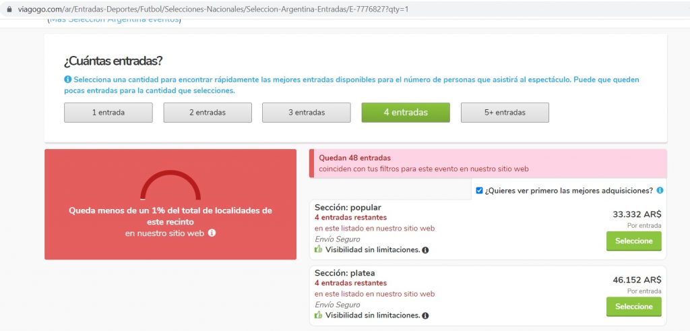Open visibility info icon in popular listing
Viewport: 690px width, 331px height.
(425, 250)
